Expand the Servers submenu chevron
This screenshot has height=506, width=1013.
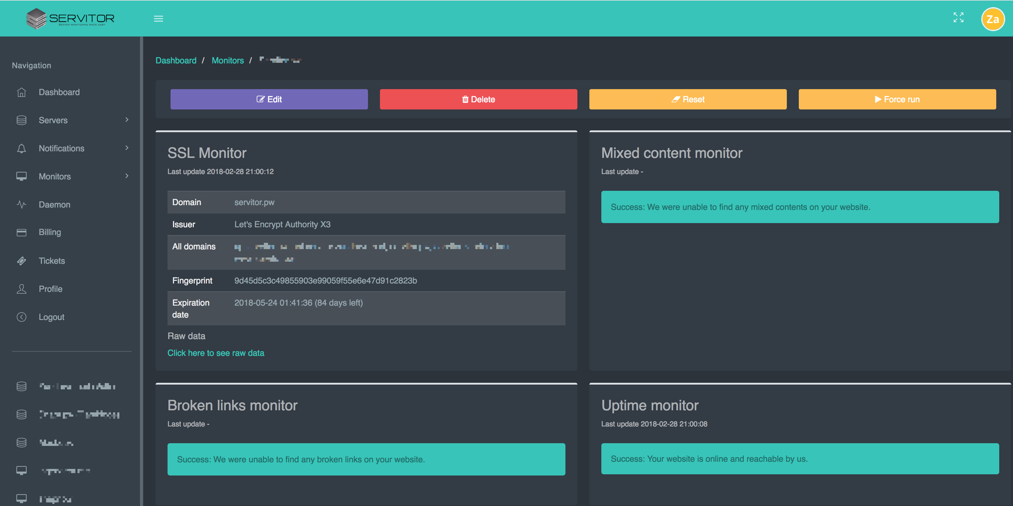(x=127, y=120)
